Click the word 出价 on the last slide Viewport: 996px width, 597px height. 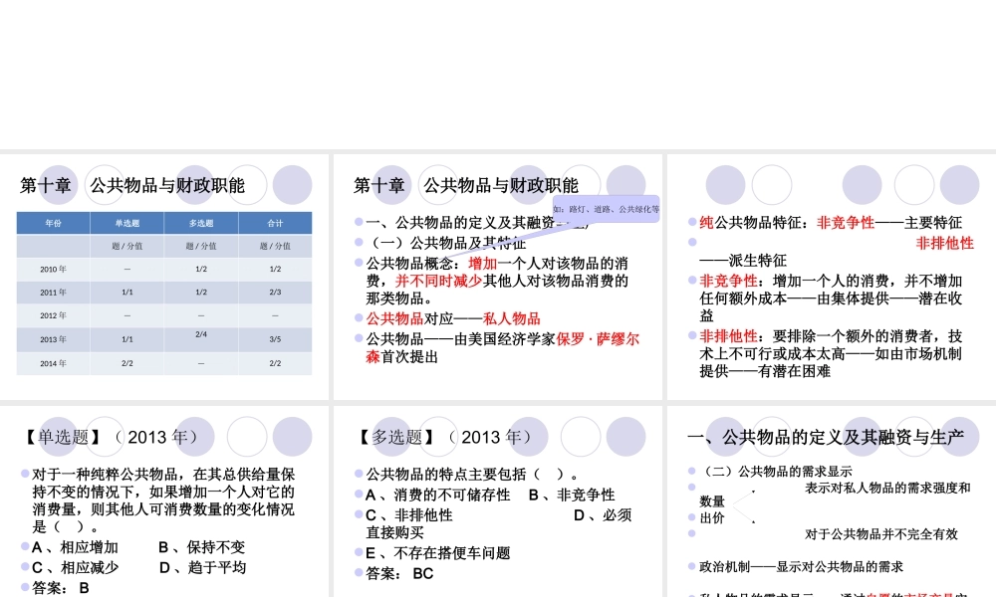(712, 518)
